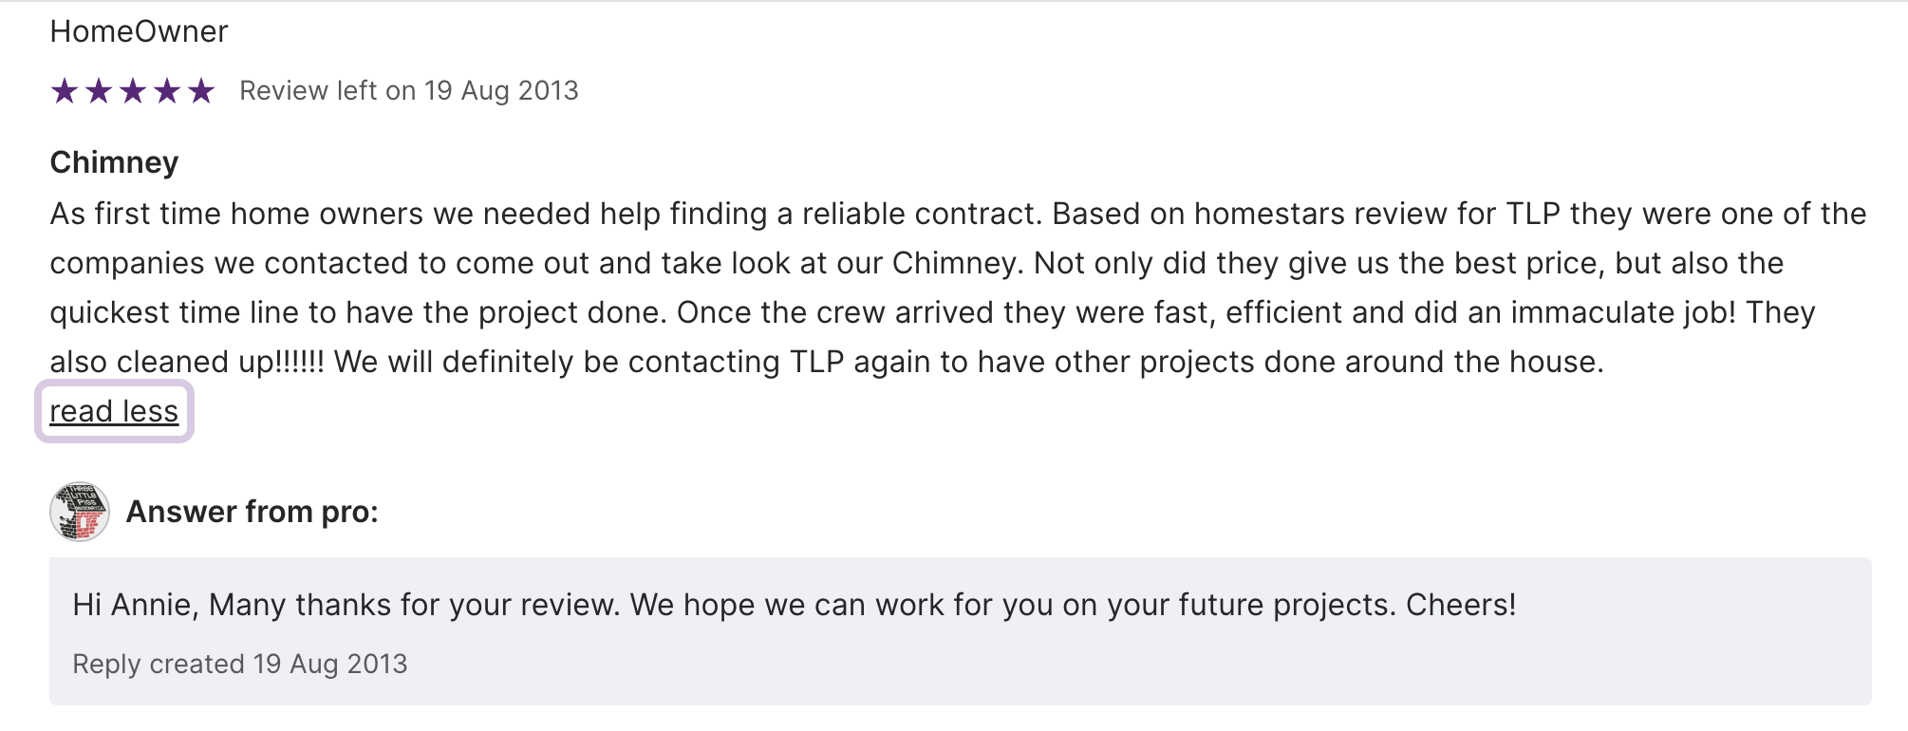1908x731 pixels.
Task: Click the second purple rating star
Action: tap(99, 91)
